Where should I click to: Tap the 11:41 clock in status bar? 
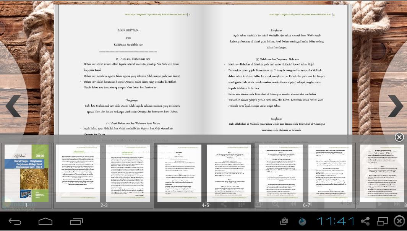336,221
